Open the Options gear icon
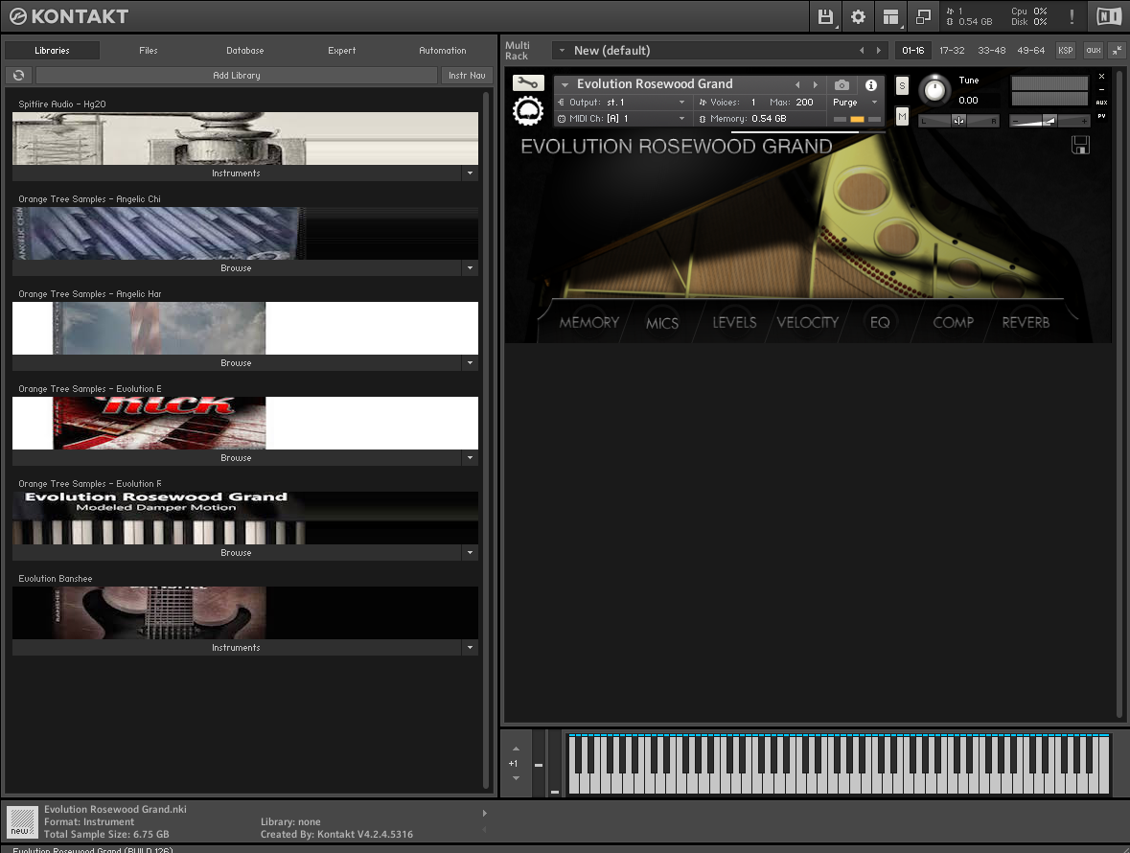 click(x=859, y=16)
